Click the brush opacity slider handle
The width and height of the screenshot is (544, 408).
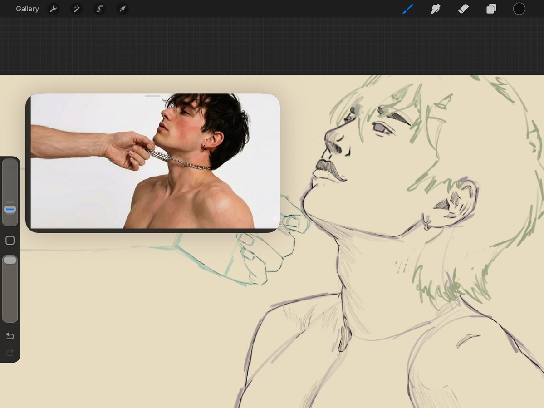pos(10,260)
